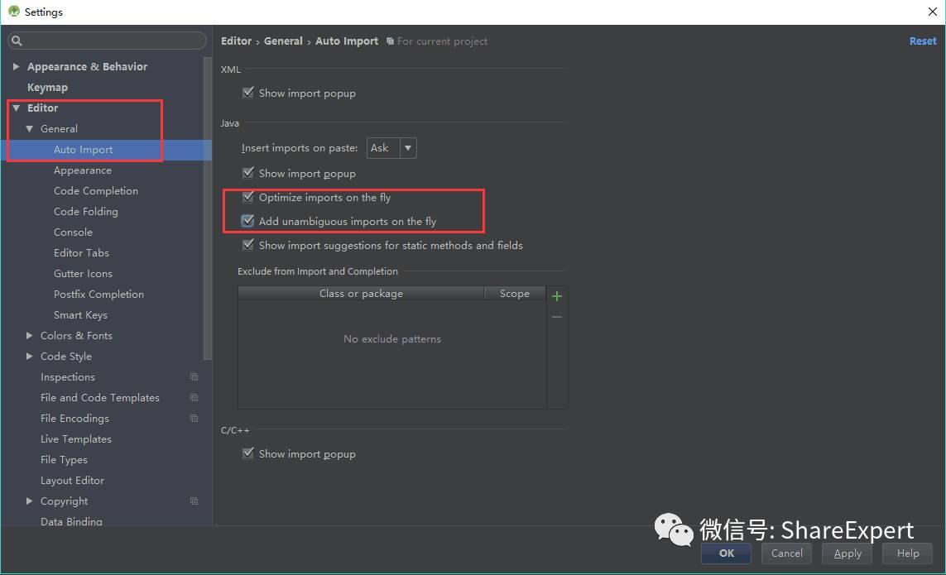Screen dimensions: 946x575
Task: Toggle C/C++ Show import popup checkbox
Action: pos(247,453)
